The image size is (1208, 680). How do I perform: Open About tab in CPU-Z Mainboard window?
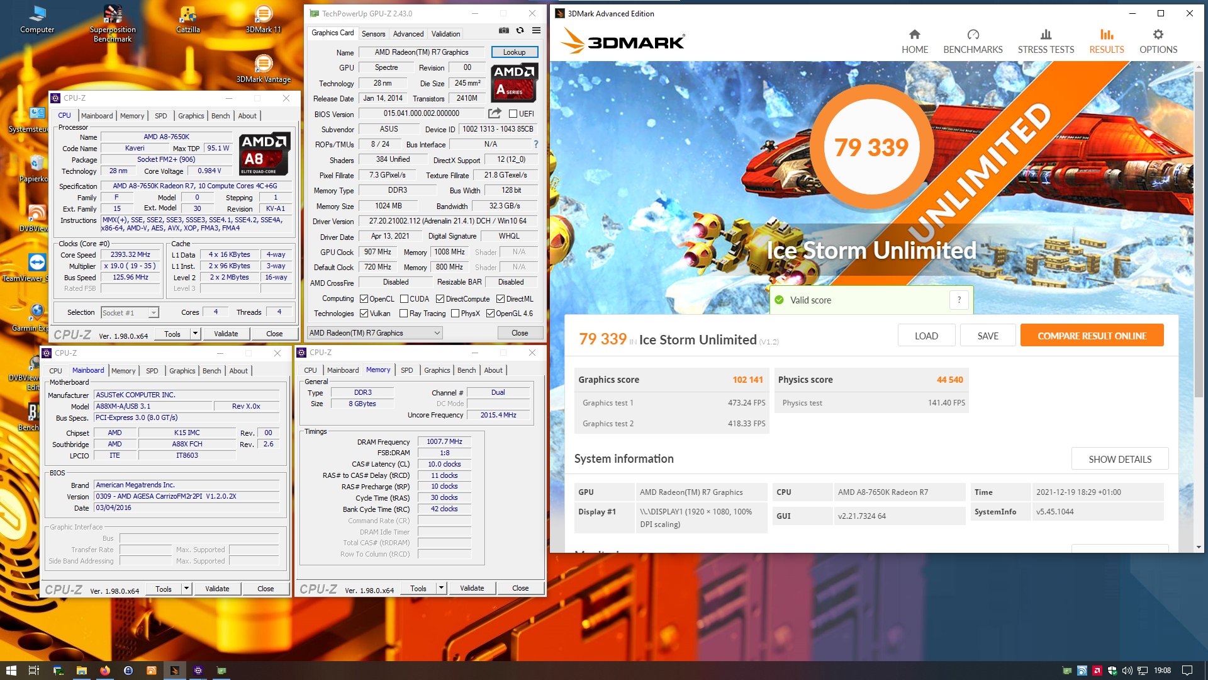click(x=238, y=371)
